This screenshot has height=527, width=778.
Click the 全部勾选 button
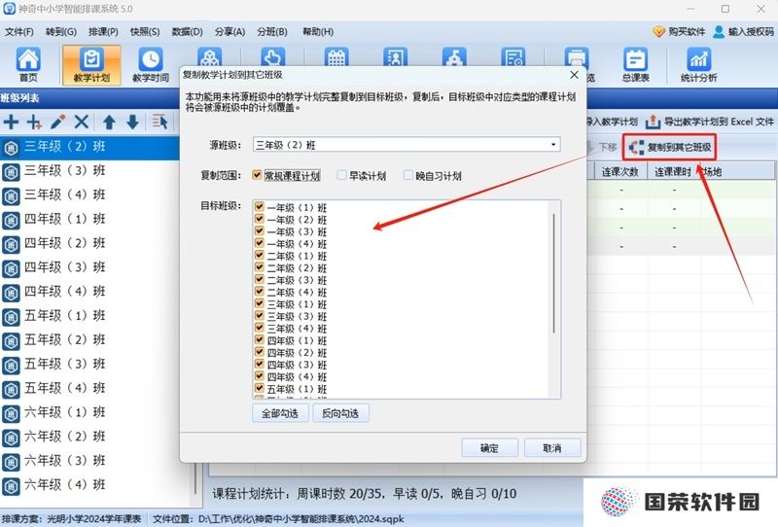point(280,413)
